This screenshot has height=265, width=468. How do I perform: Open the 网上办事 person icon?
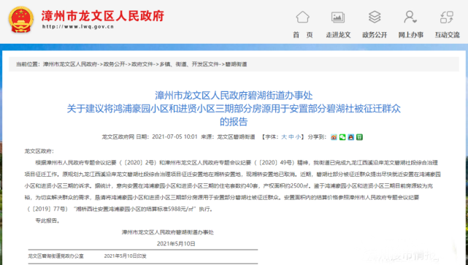[x=410, y=17]
